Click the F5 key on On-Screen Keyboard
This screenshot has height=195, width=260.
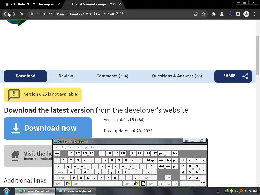click(x=102, y=153)
